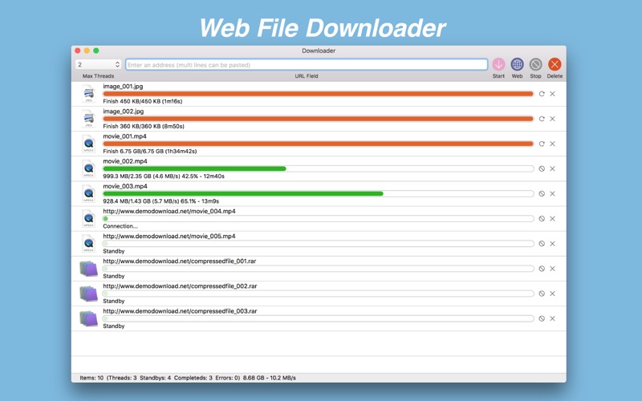The width and height of the screenshot is (642, 401).
Task: Click the QuickTime icon of movie_001.mp4
Action: 88,144
